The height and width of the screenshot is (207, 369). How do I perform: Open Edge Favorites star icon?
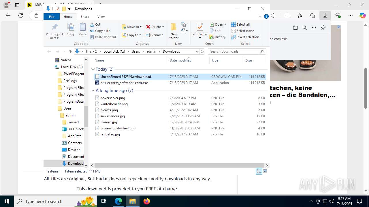(x=300, y=16)
